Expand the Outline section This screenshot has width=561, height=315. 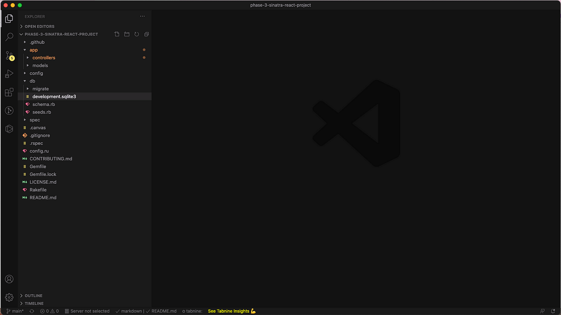click(x=85, y=296)
